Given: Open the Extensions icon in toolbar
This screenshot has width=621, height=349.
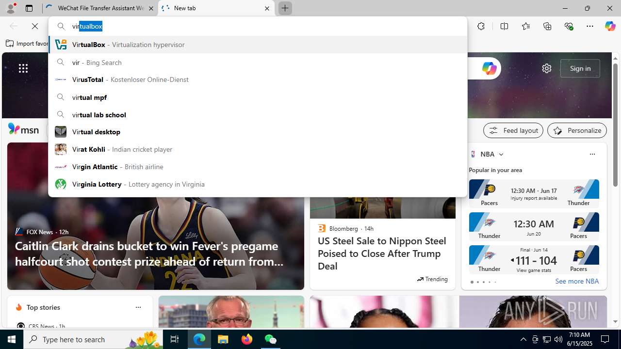Looking at the screenshot, I should click(481, 26).
